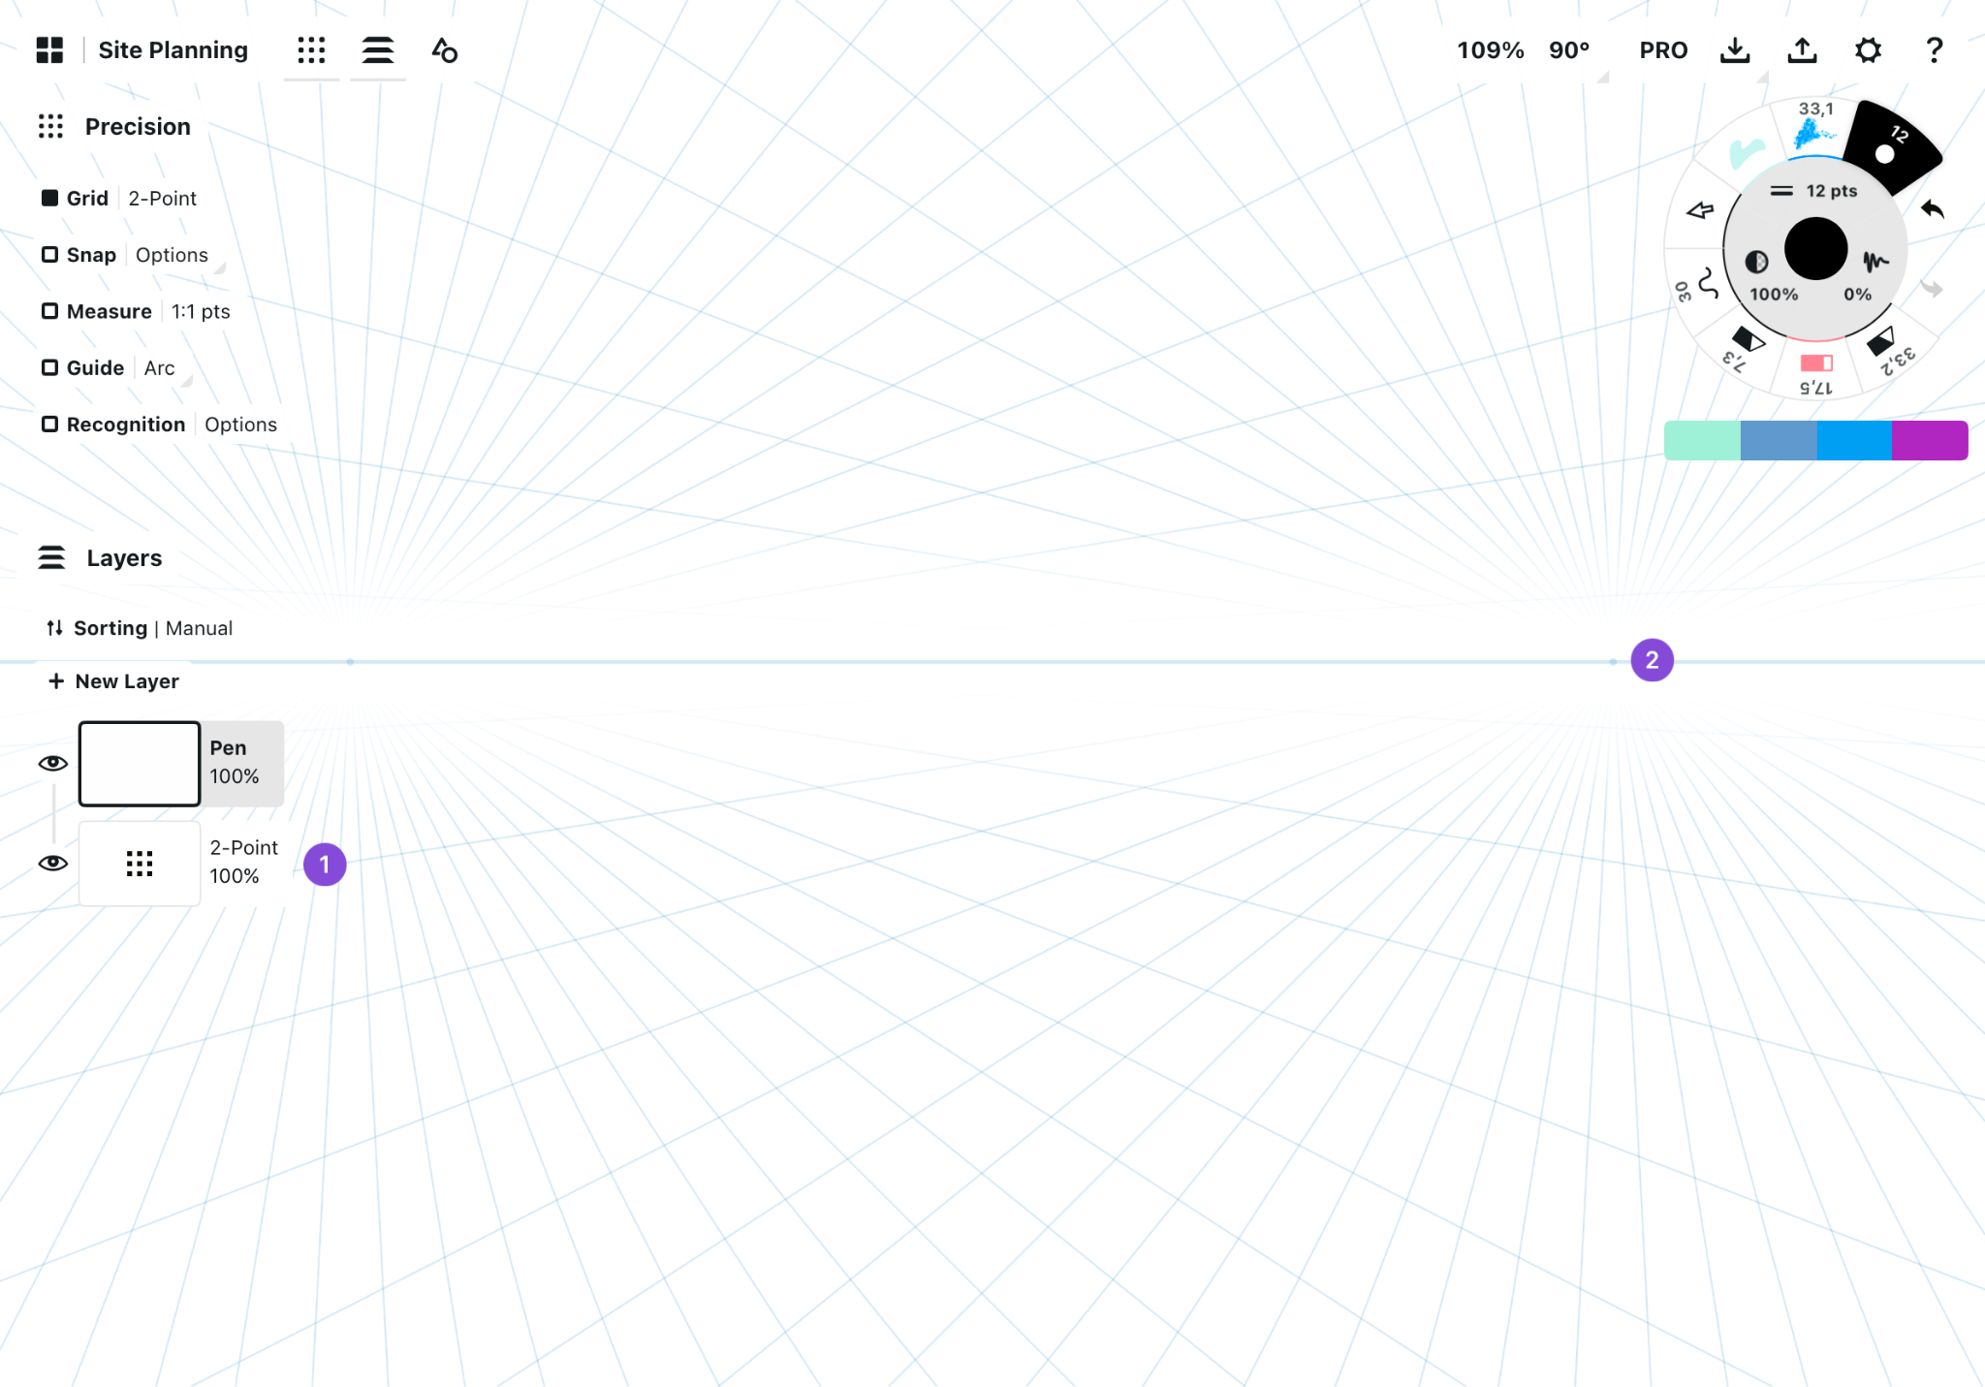The image size is (1985, 1387).
Task: Open the Recognition Options dropdown
Action: [240, 425]
